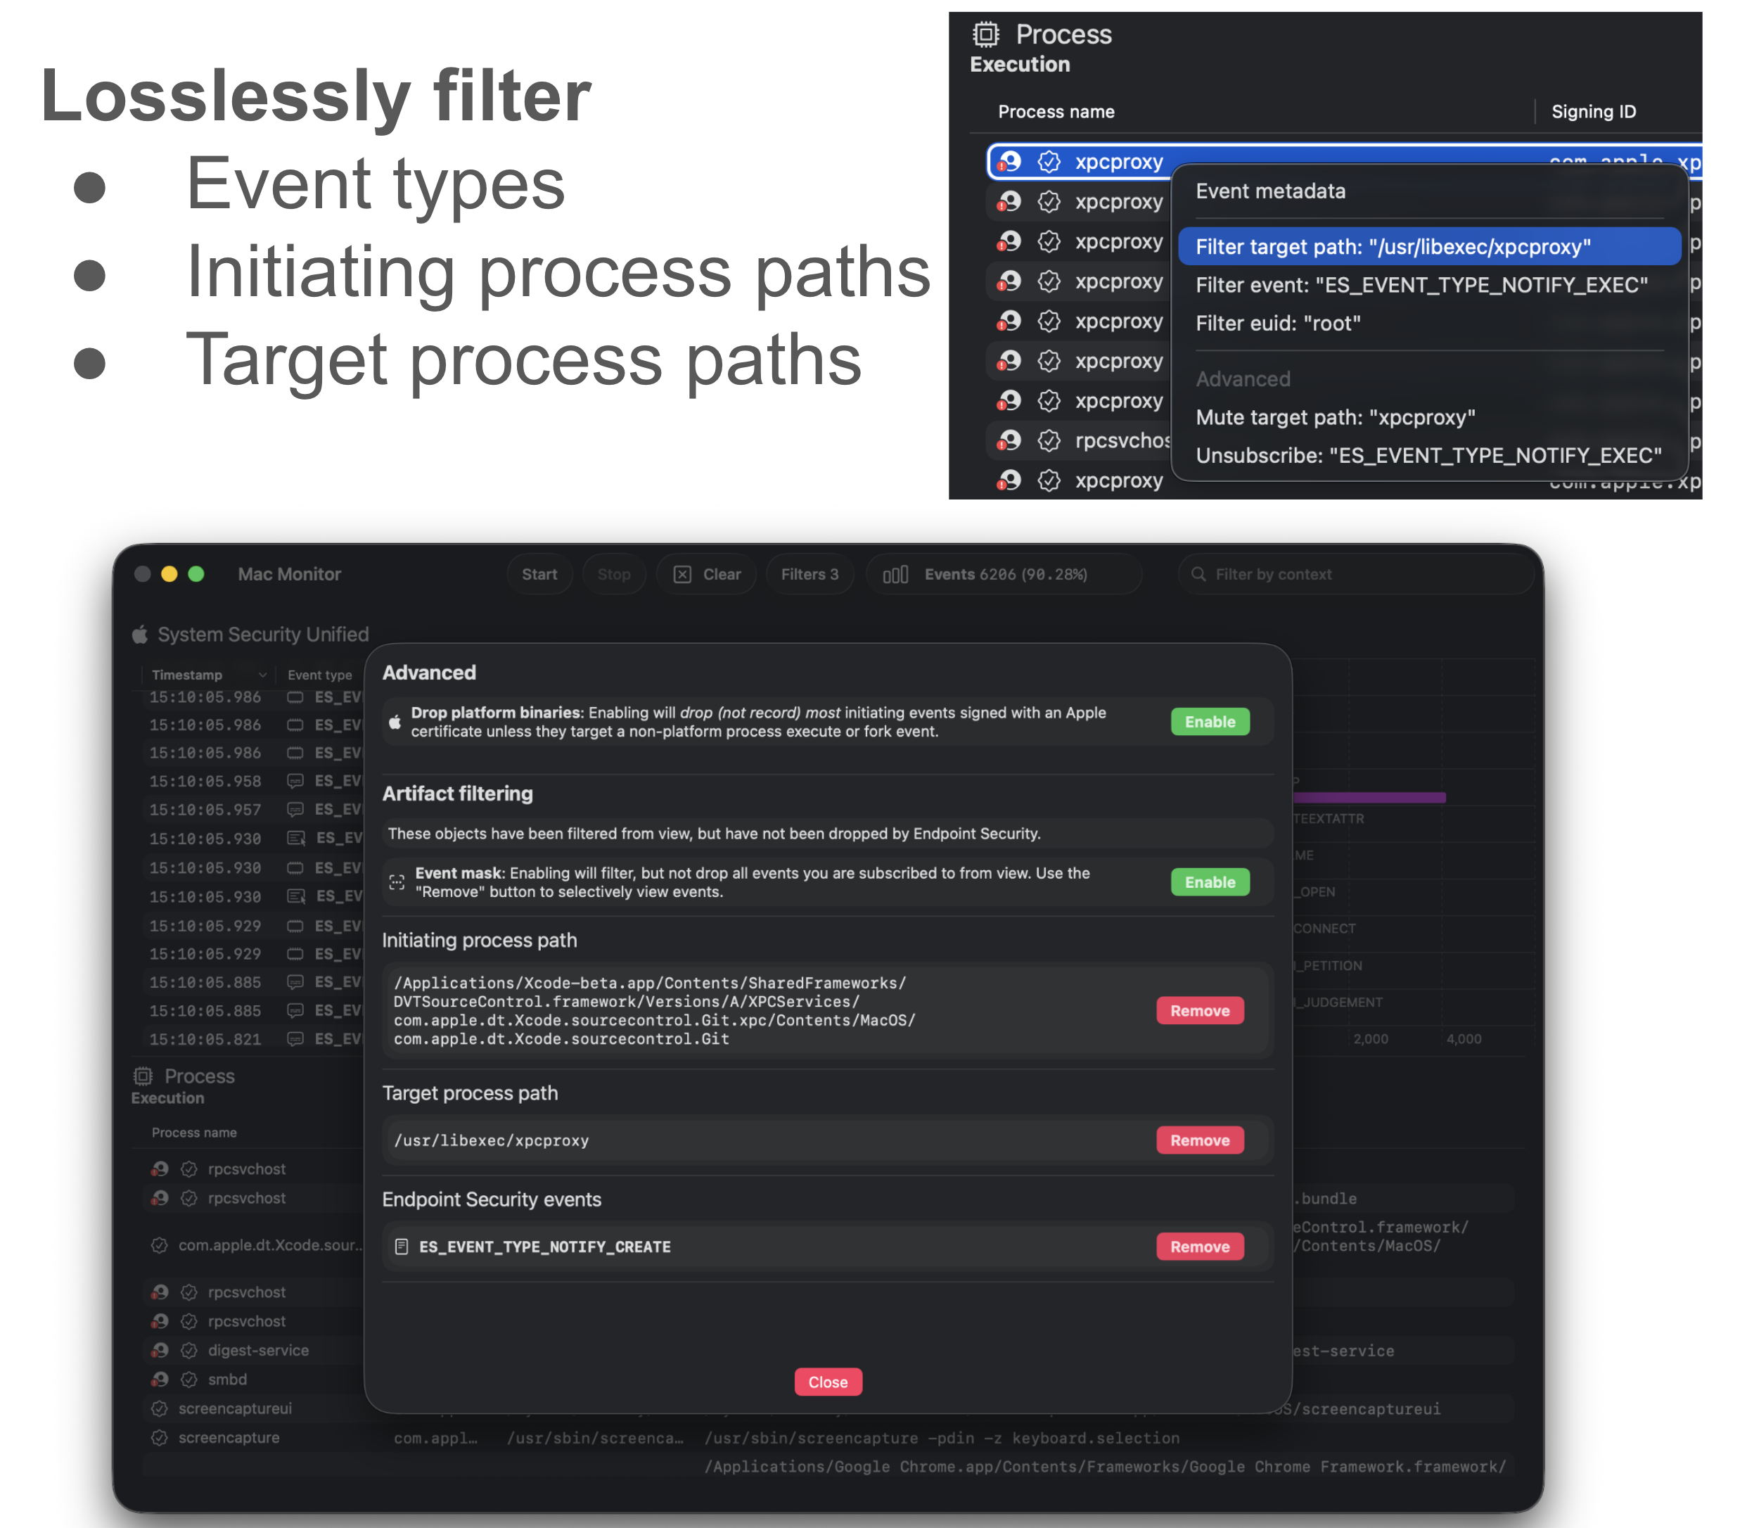
Task: Close the Advanced filtering dialog
Action: (x=827, y=1382)
